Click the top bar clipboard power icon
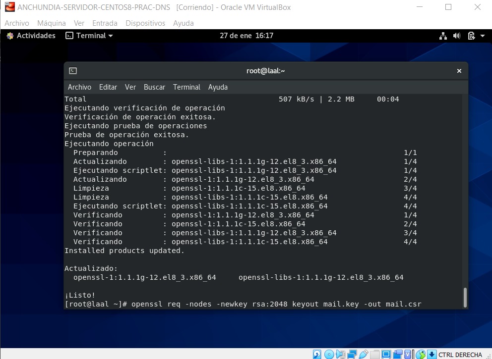The height and width of the screenshot is (359, 492). (x=471, y=36)
